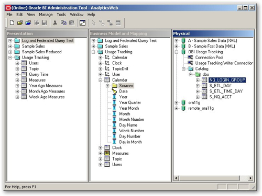Expand the Sources folder under Calendar

click(x=107, y=86)
